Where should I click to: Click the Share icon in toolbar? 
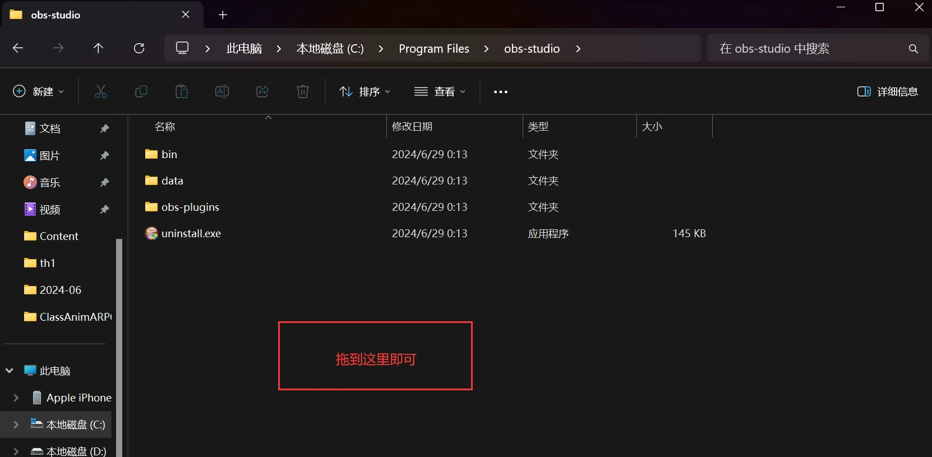262,91
